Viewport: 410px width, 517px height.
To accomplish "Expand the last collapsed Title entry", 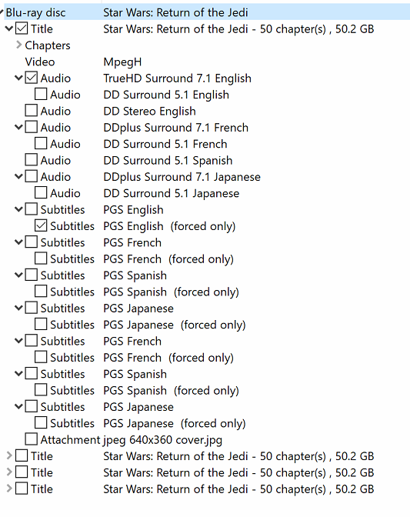I will [x=9, y=489].
